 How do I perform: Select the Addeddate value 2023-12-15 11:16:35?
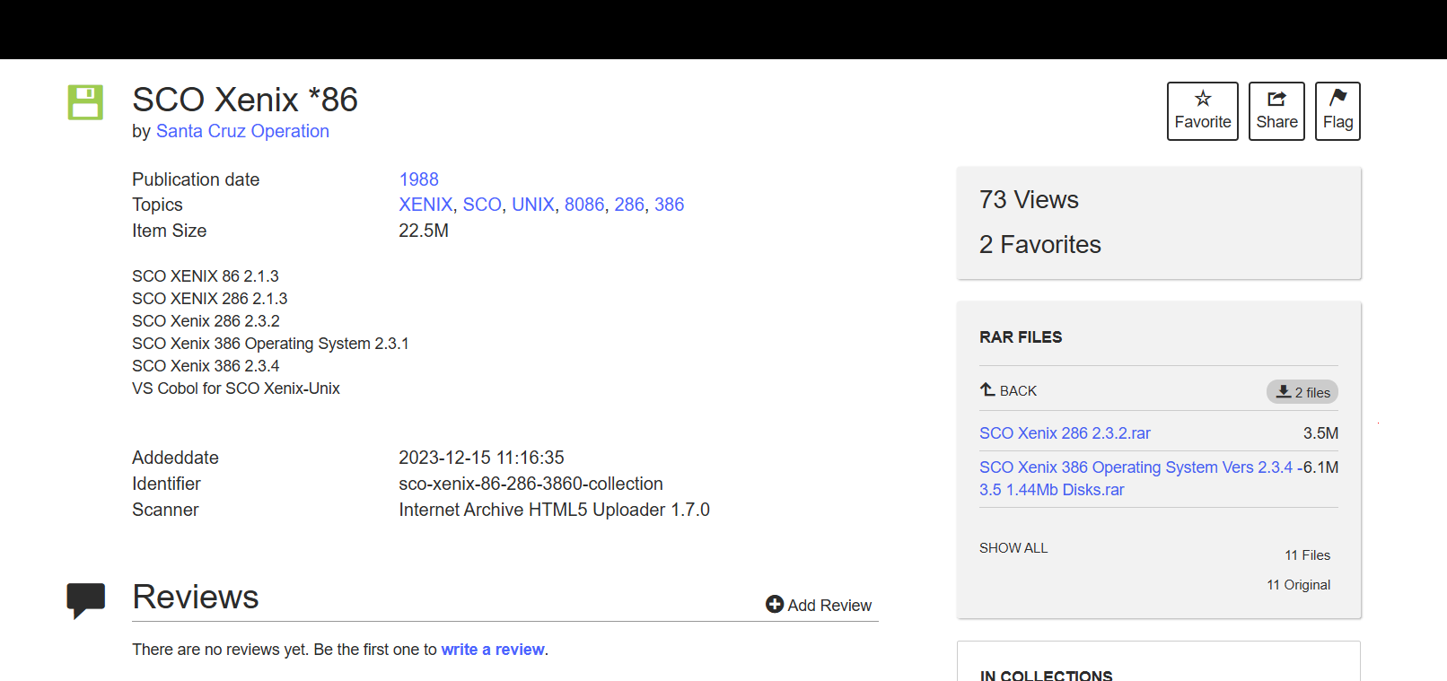(x=481, y=458)
